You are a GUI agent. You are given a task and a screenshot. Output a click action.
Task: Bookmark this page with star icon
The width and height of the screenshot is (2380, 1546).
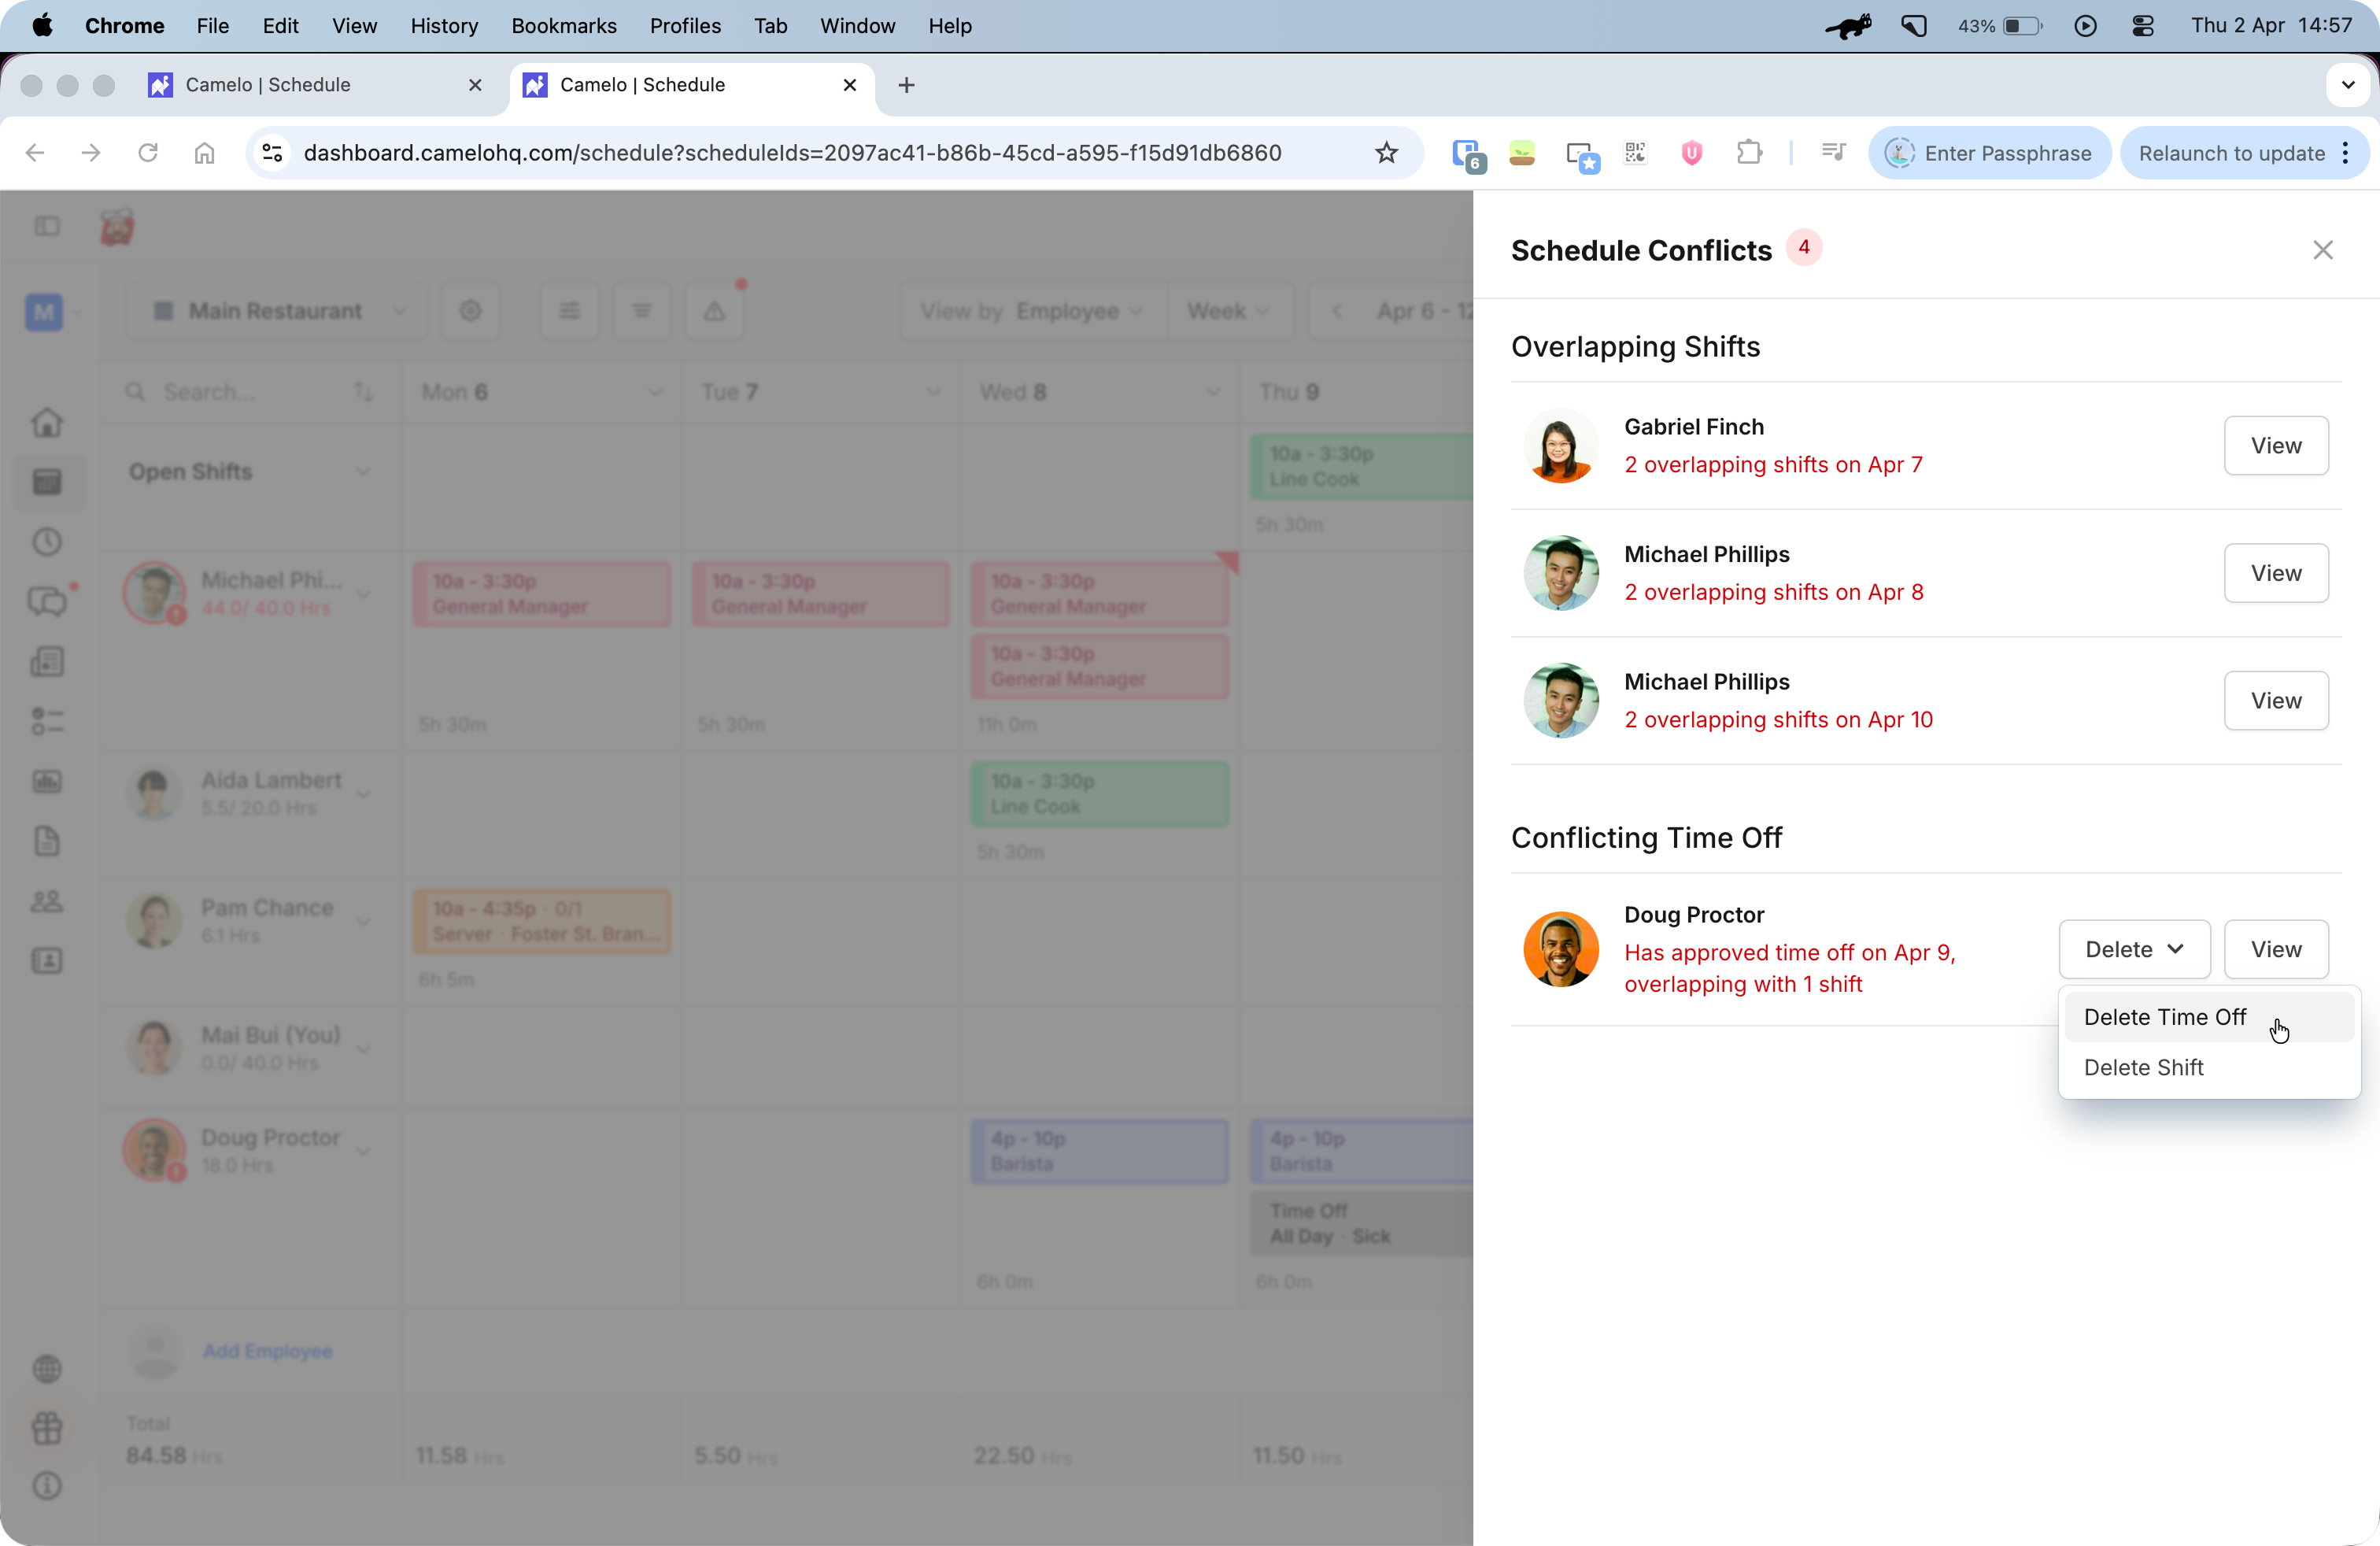pos(1386,153)
